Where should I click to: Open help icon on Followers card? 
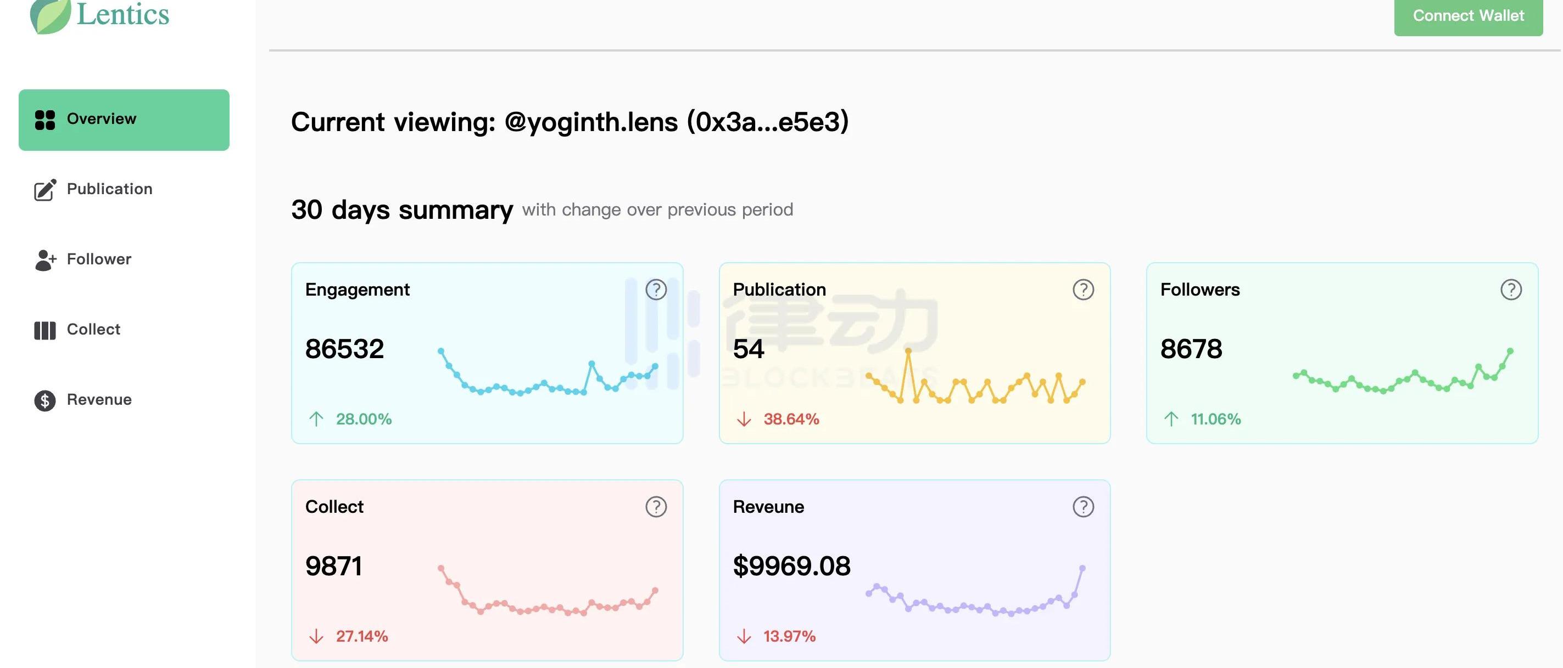(x=1511, y=290)
